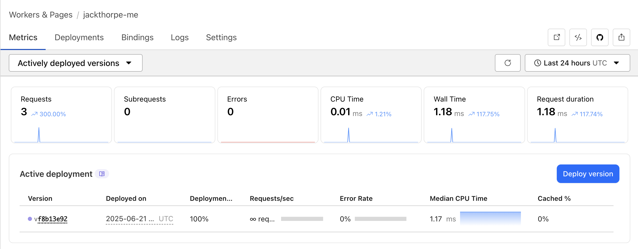Click the clock icon in the time range selector
This screenshot has height=249, width=638.
tap(537, 63)
